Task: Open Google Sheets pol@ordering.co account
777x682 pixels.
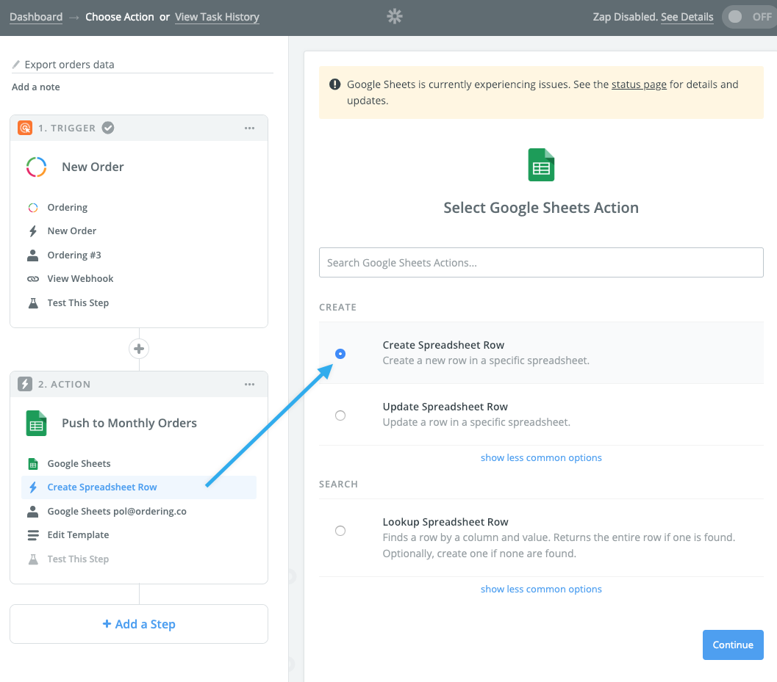Action: pos(117,511)
